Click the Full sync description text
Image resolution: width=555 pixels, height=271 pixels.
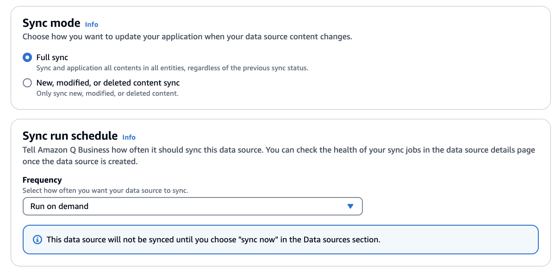[172, 68]
